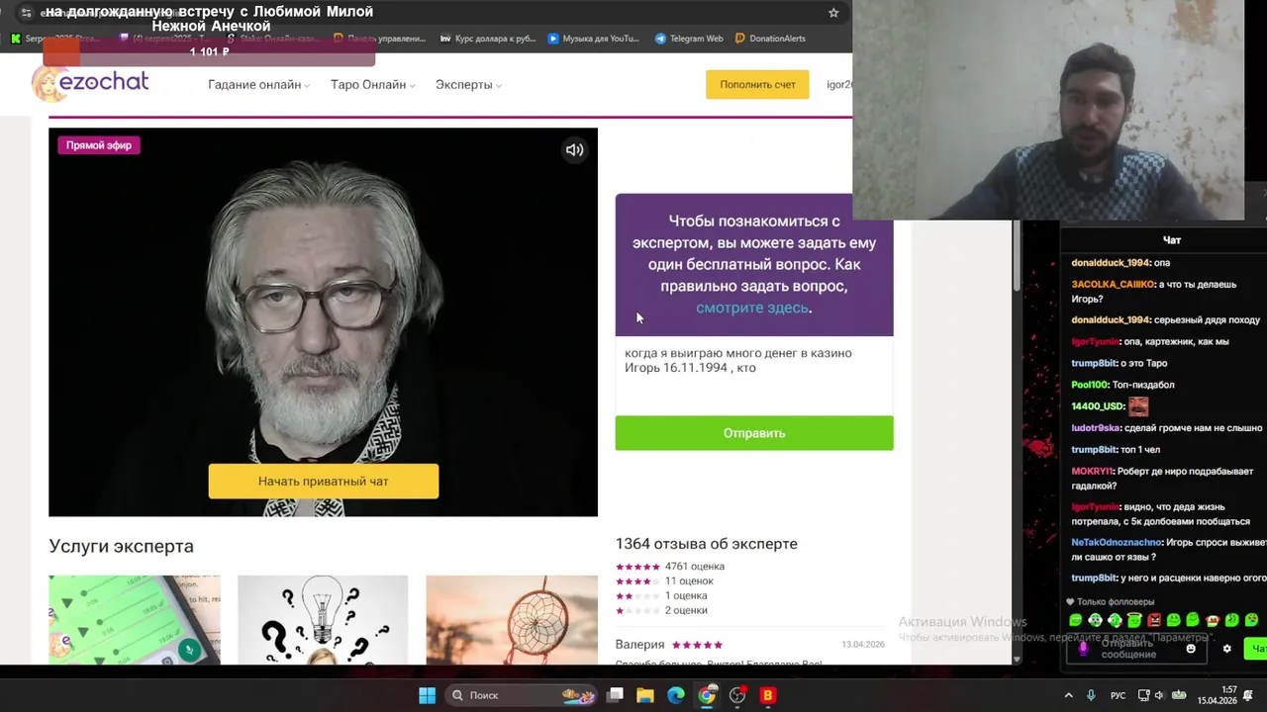Click chat username MOKRY11
Viewport: 1267px width, 712px height.
(x=1092, y=472)
